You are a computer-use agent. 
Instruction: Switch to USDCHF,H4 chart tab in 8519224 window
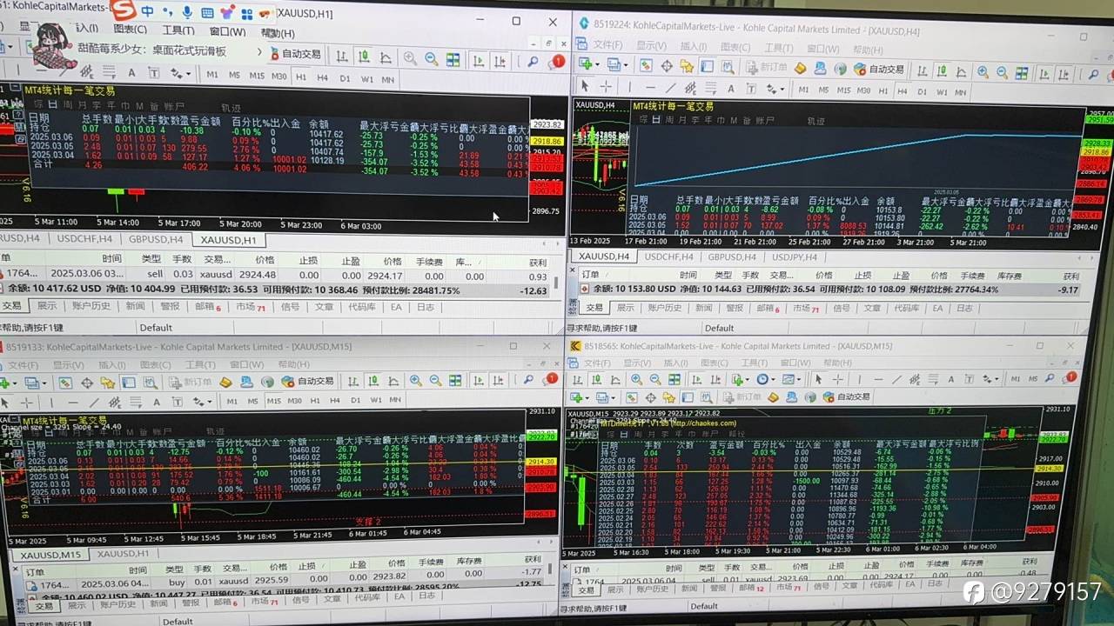click(x=671, y=256)
